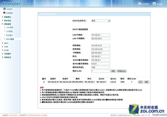167x117 pixels.
Task: Focus the 起始地址 input field
Action: click(x=100, y=45)
